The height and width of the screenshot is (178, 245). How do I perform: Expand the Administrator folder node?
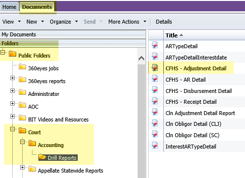tap(12, 91)
